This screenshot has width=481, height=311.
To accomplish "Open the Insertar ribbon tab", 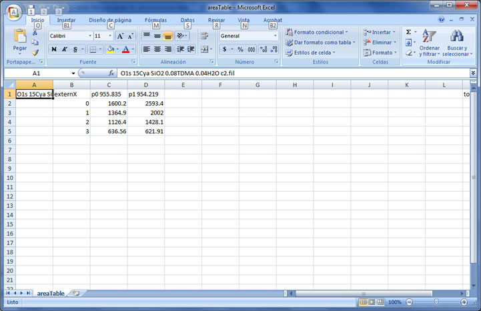I will pos(66,20).
